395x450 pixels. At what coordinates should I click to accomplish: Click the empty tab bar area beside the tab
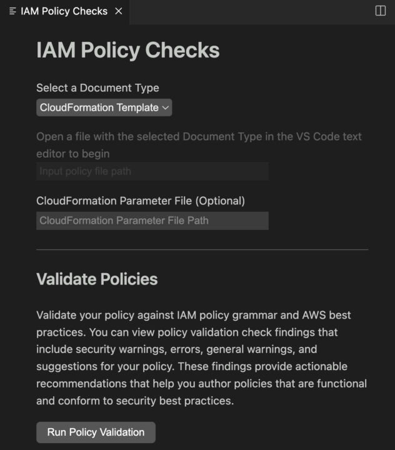click(251, 12)
